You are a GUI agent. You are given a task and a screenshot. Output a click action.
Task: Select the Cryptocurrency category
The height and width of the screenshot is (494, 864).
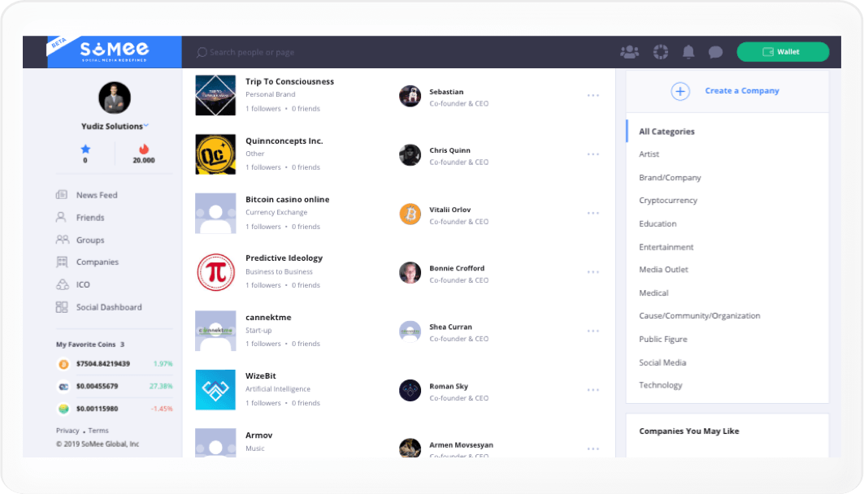pos(668,201)
